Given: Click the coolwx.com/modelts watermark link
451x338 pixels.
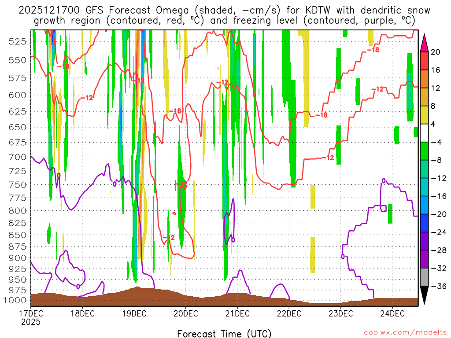Looking at the screenshot, I should [405, 333].
